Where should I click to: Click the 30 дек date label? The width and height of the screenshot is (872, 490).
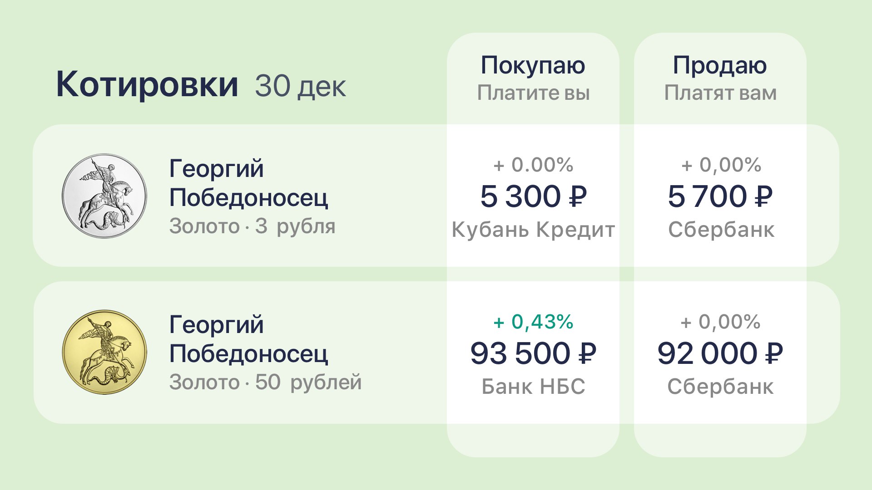[300, 85]
